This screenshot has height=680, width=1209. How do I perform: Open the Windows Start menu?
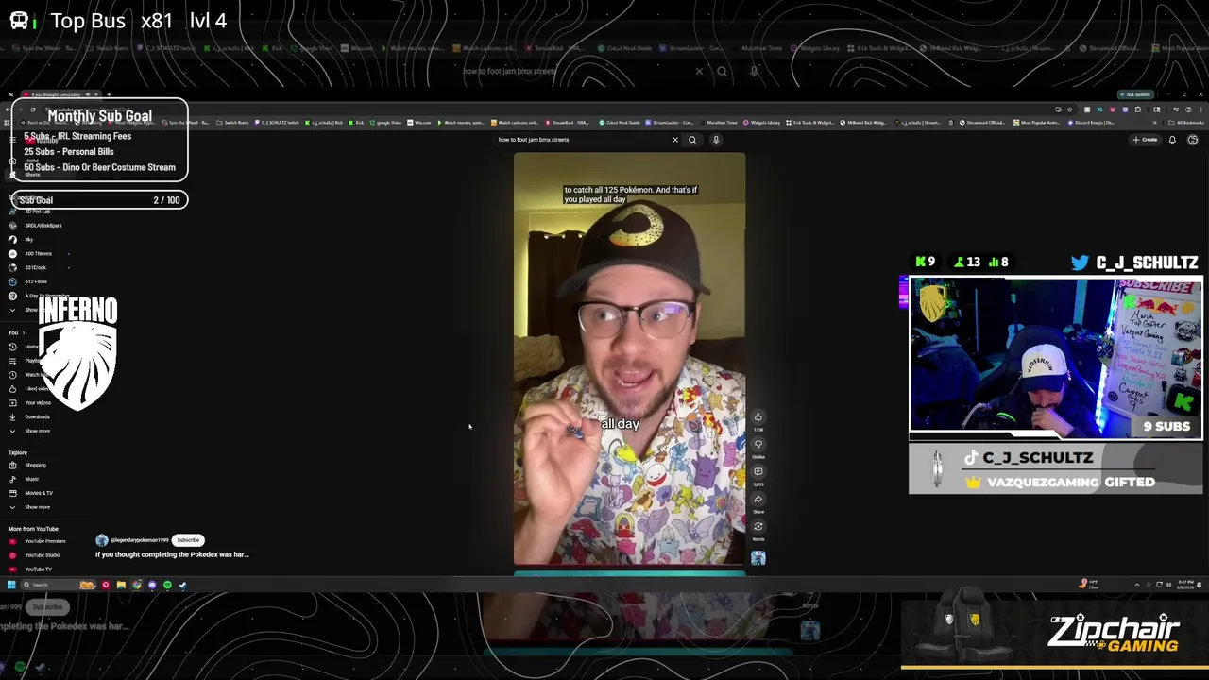click(11, 585)
